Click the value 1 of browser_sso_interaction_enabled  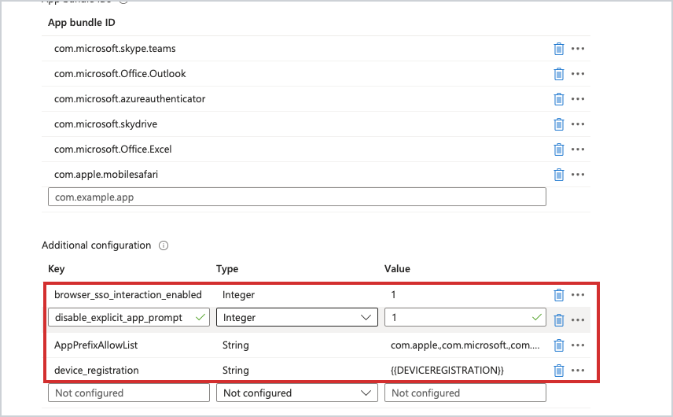tap(393, 294)
